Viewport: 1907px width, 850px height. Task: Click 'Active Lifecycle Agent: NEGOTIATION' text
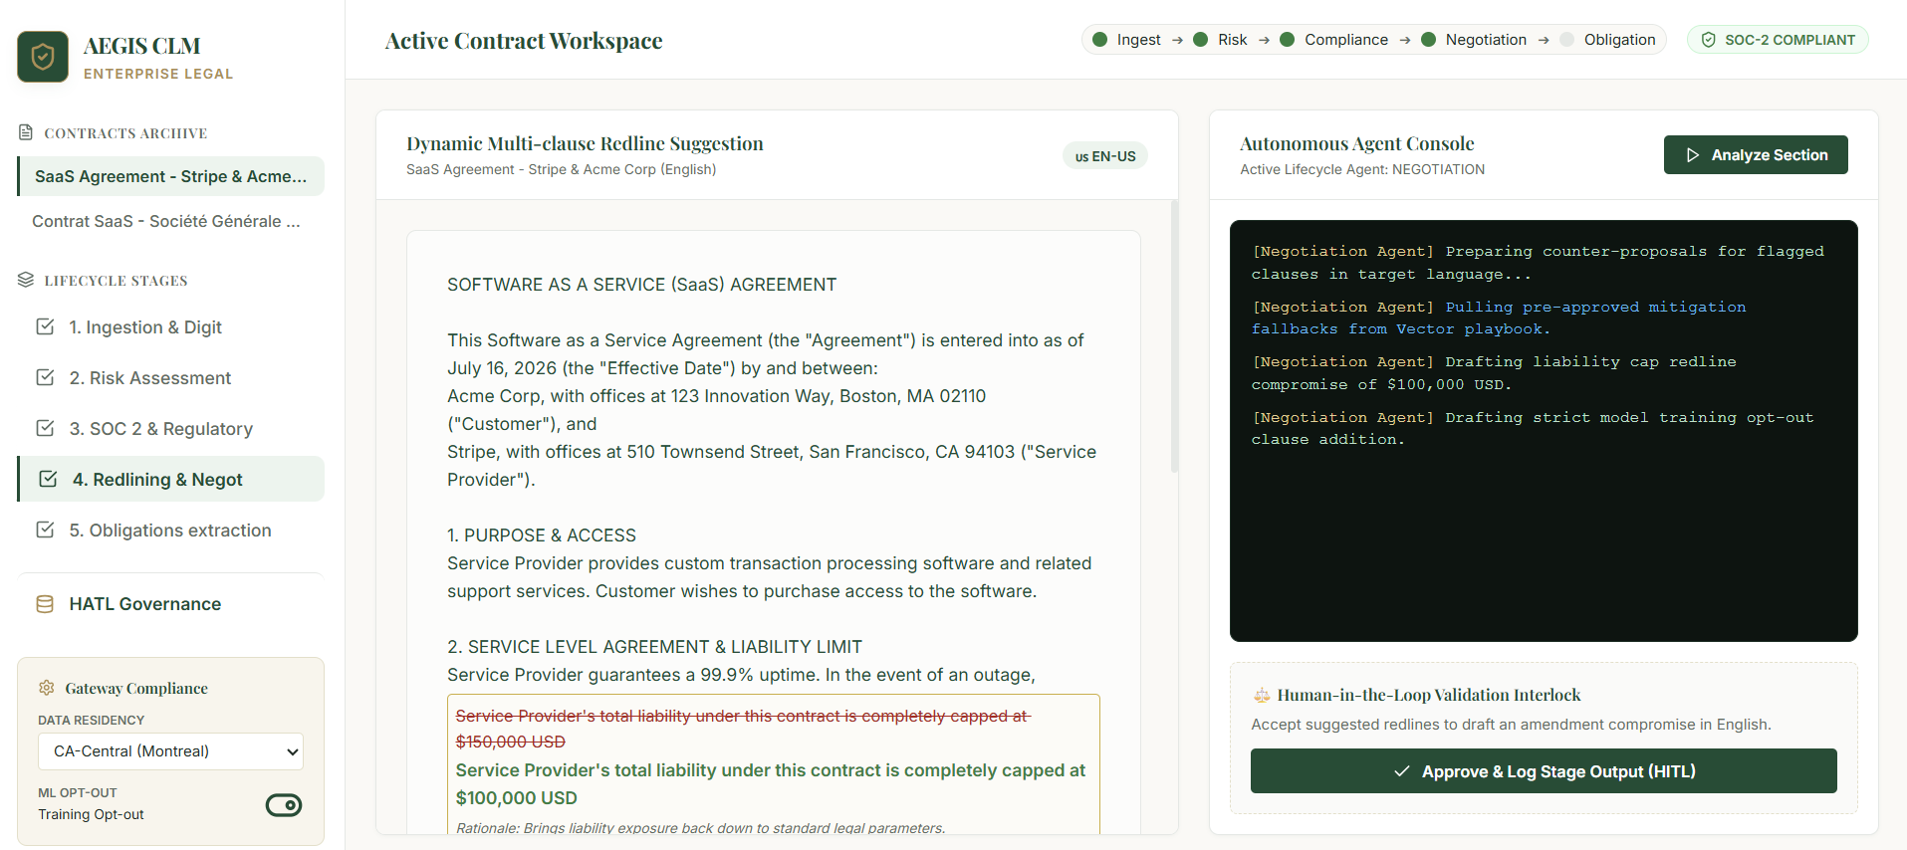tap(1362, 169)
